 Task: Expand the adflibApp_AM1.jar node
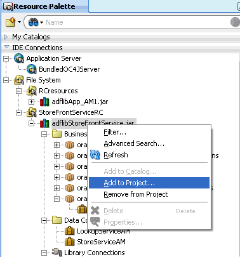pos(31,102)
